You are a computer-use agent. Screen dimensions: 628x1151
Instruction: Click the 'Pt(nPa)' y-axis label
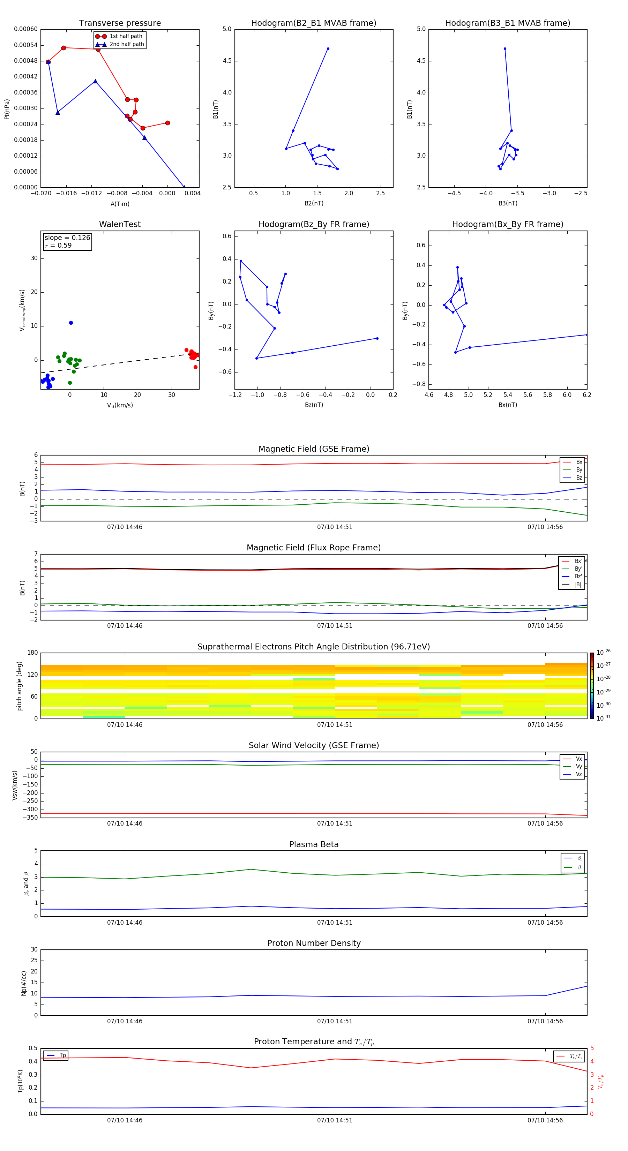pyautogui.click(x=7, y=109)
